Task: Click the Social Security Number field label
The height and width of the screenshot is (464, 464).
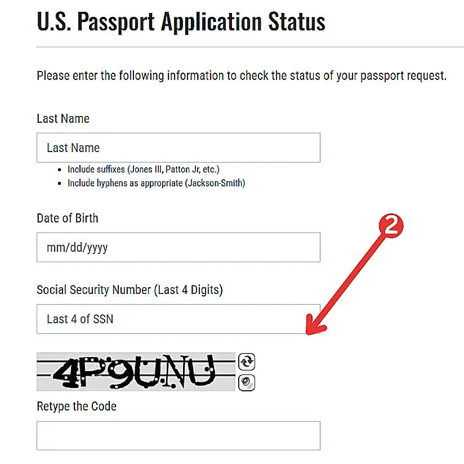Action: click(x=129, y=289)
